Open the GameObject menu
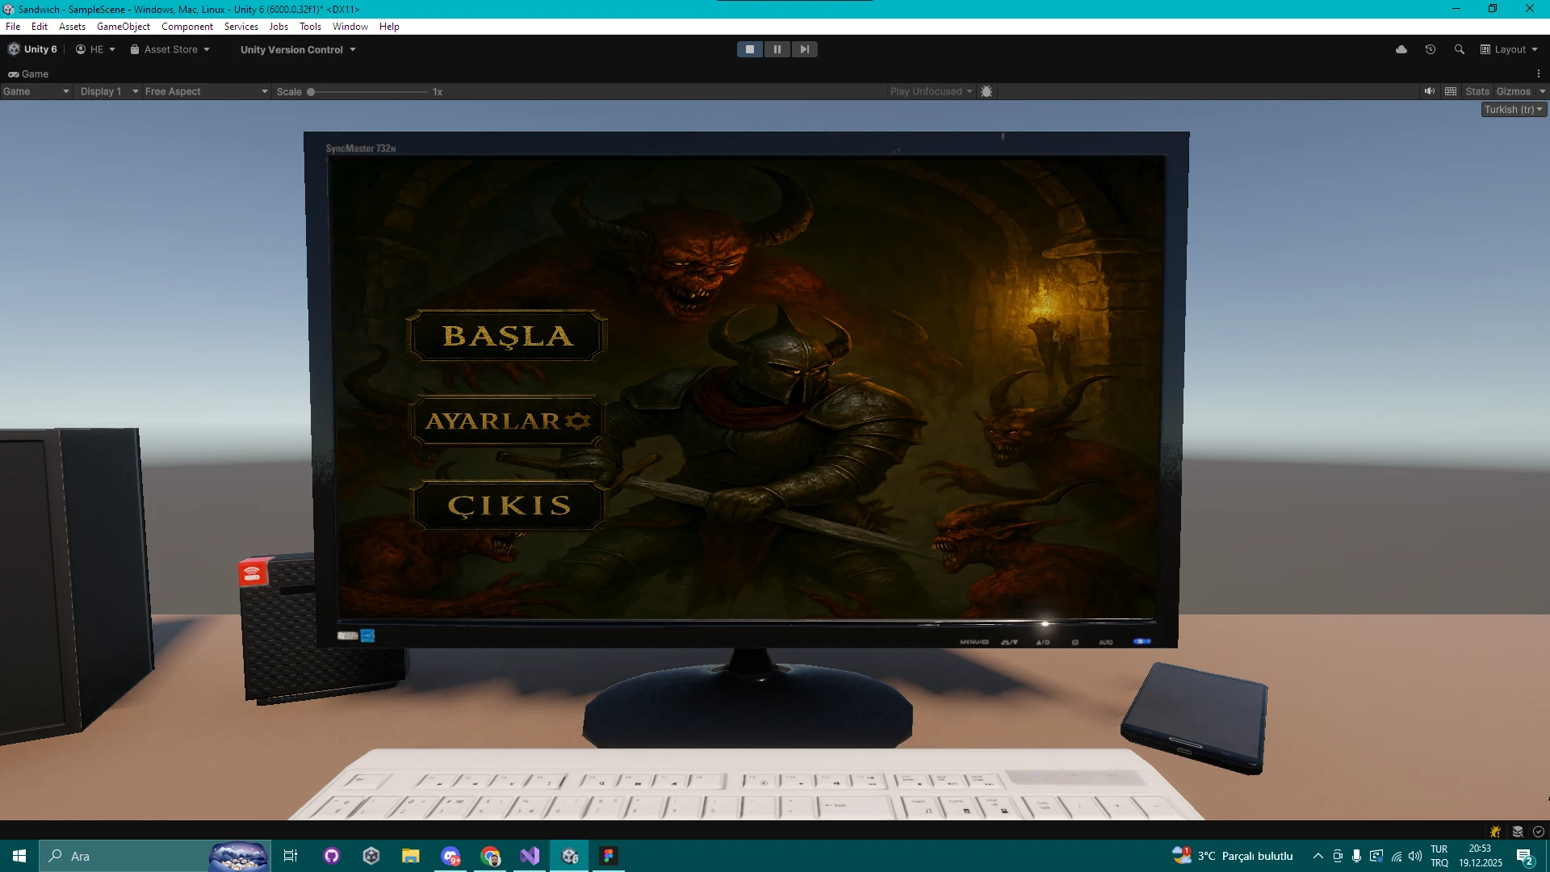This screenshot has width=1550, height=872. 123,27
